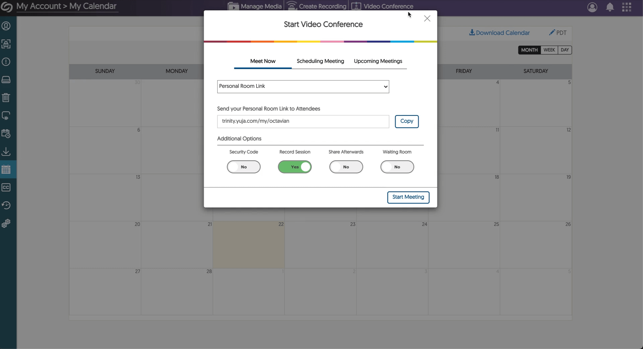Select calendar day 13
Viewport: 643px width, 349px height.
(105, 197)
